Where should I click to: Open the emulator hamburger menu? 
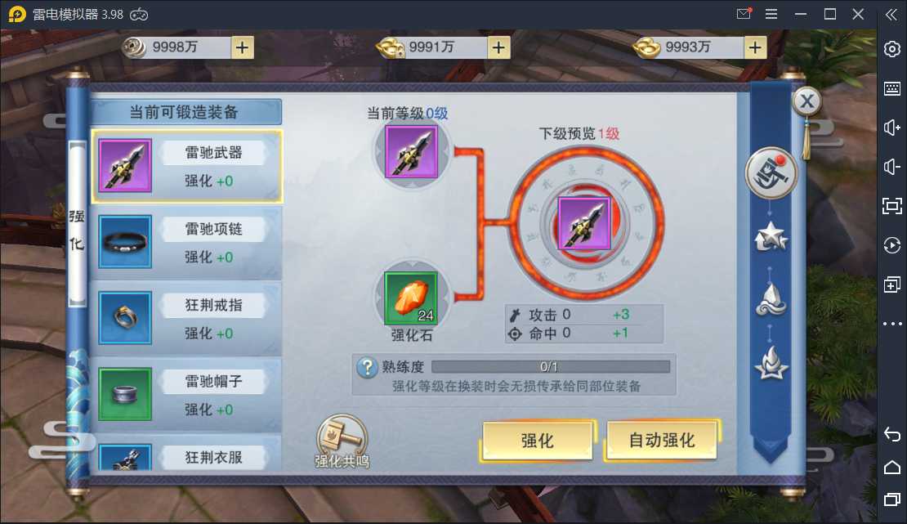coord(771,14)
